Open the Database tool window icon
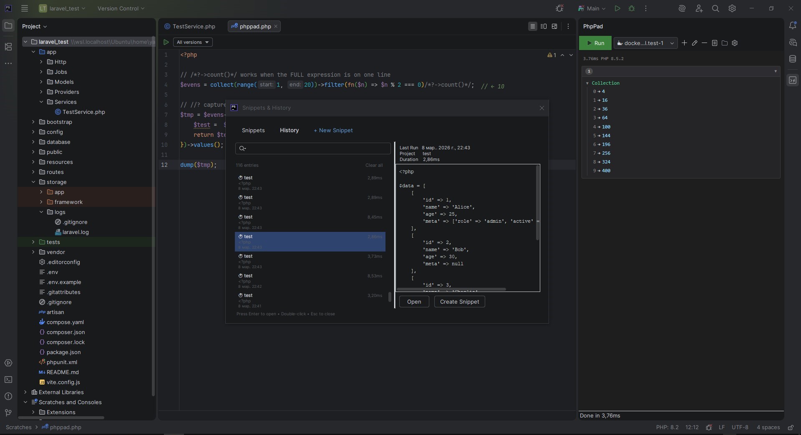This screenshot has width=801, height=435. pos(793,59)
